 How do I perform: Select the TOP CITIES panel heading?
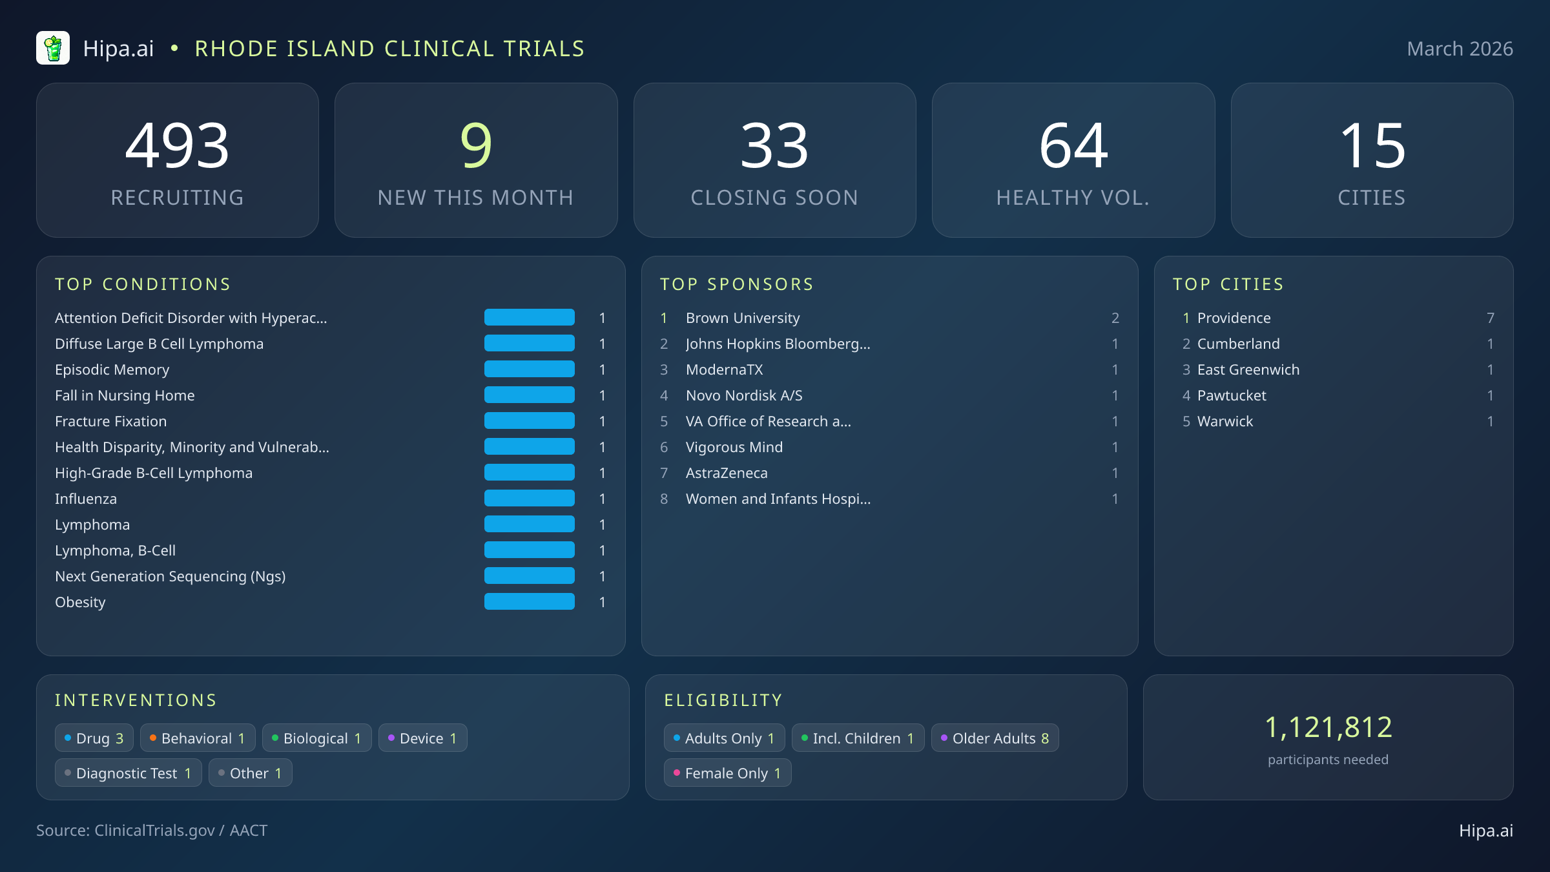1228,284
